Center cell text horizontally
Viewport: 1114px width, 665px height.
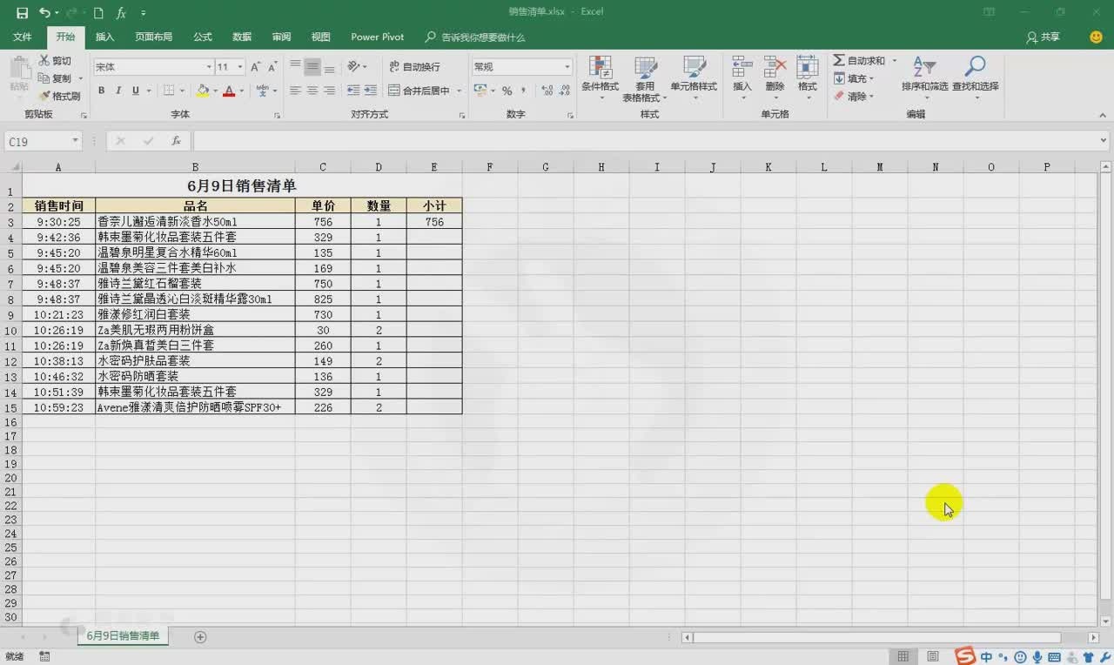pos(312,91)
